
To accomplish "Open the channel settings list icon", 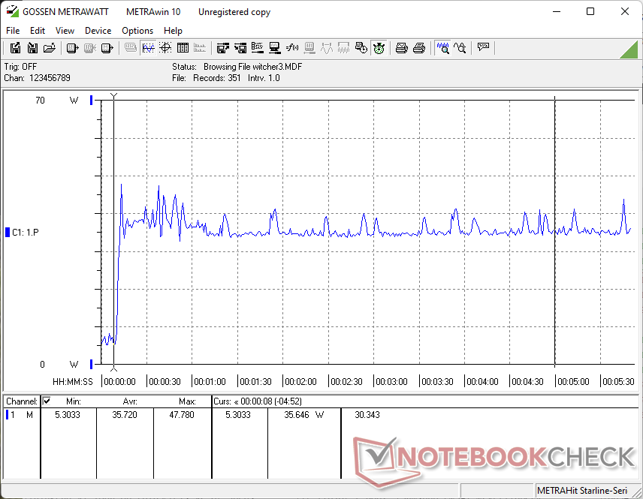I will point(258,48).
